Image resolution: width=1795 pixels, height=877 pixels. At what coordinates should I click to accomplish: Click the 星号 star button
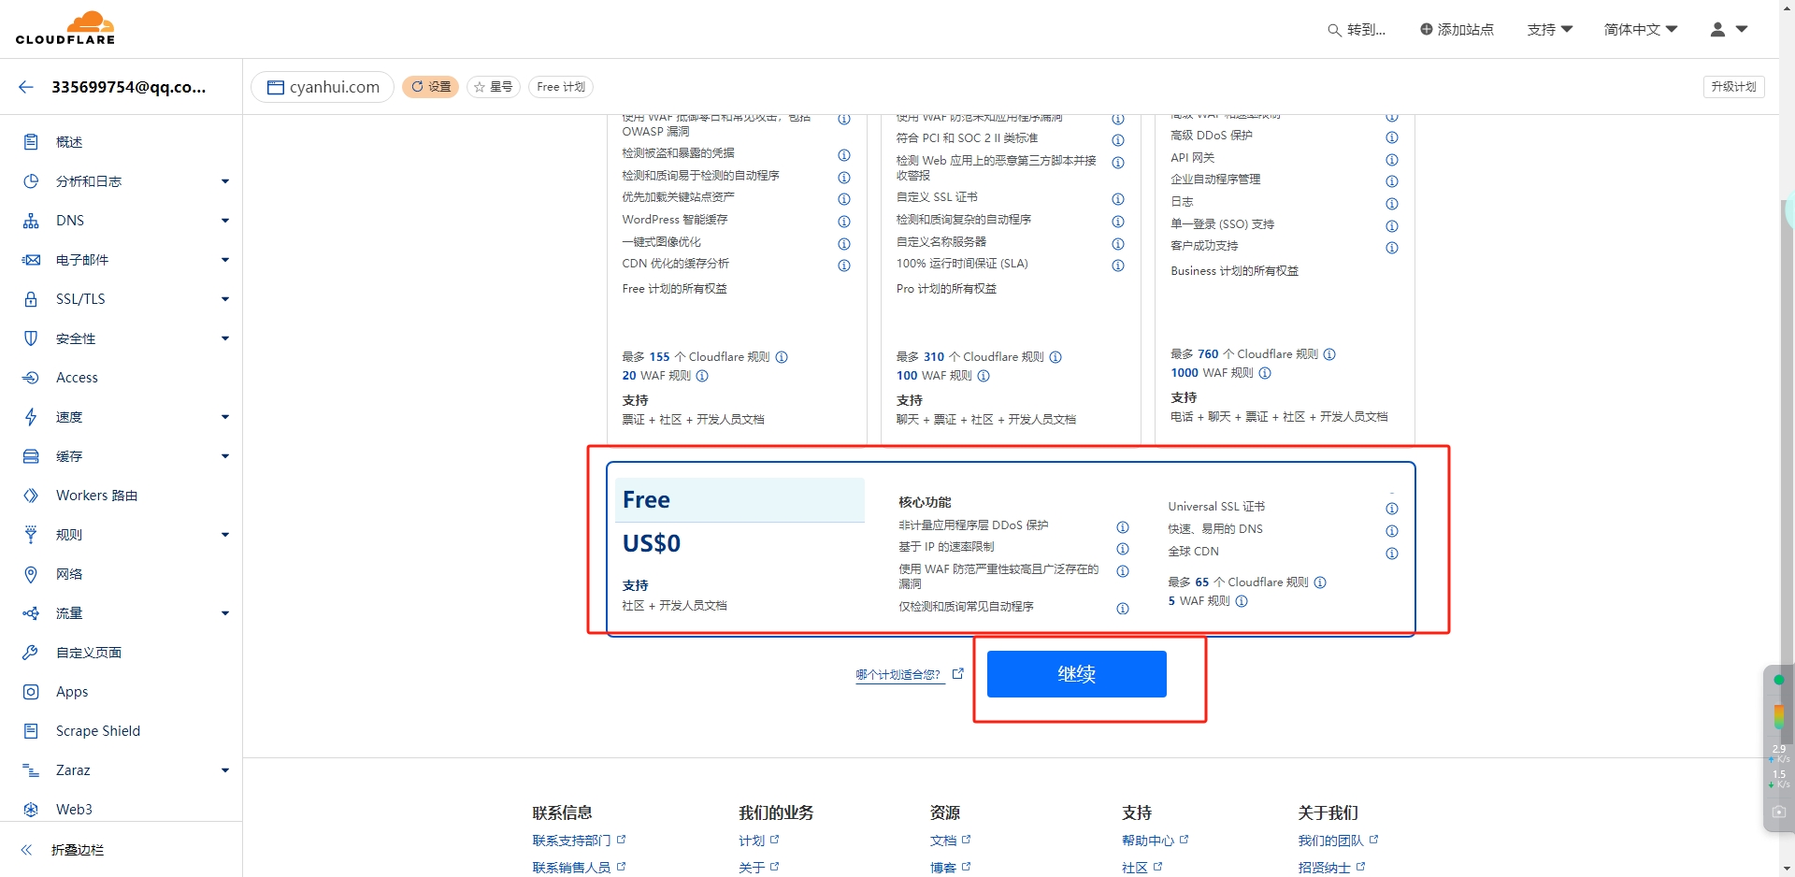click(494, 87)
